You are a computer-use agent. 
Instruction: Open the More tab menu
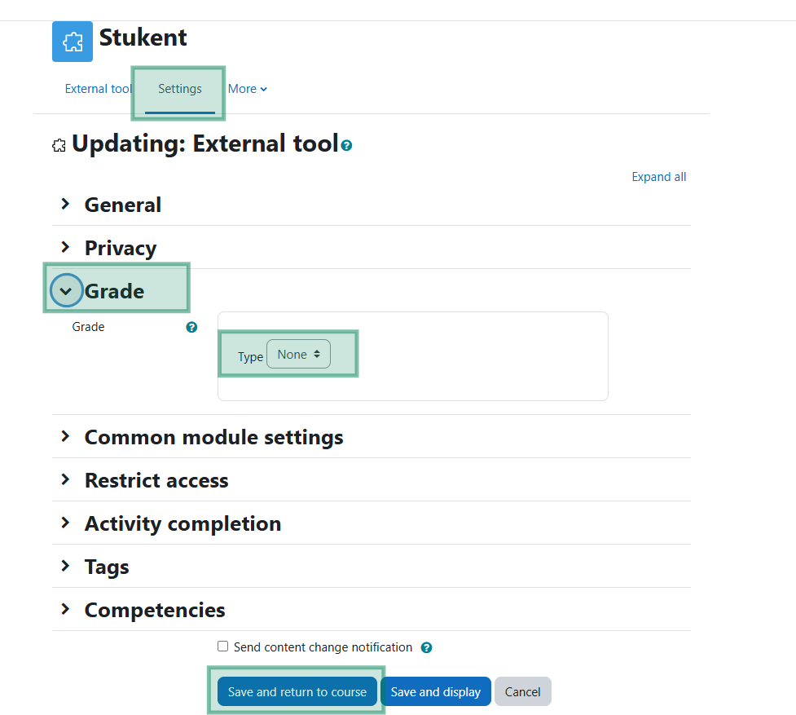[x=247, y=89]
